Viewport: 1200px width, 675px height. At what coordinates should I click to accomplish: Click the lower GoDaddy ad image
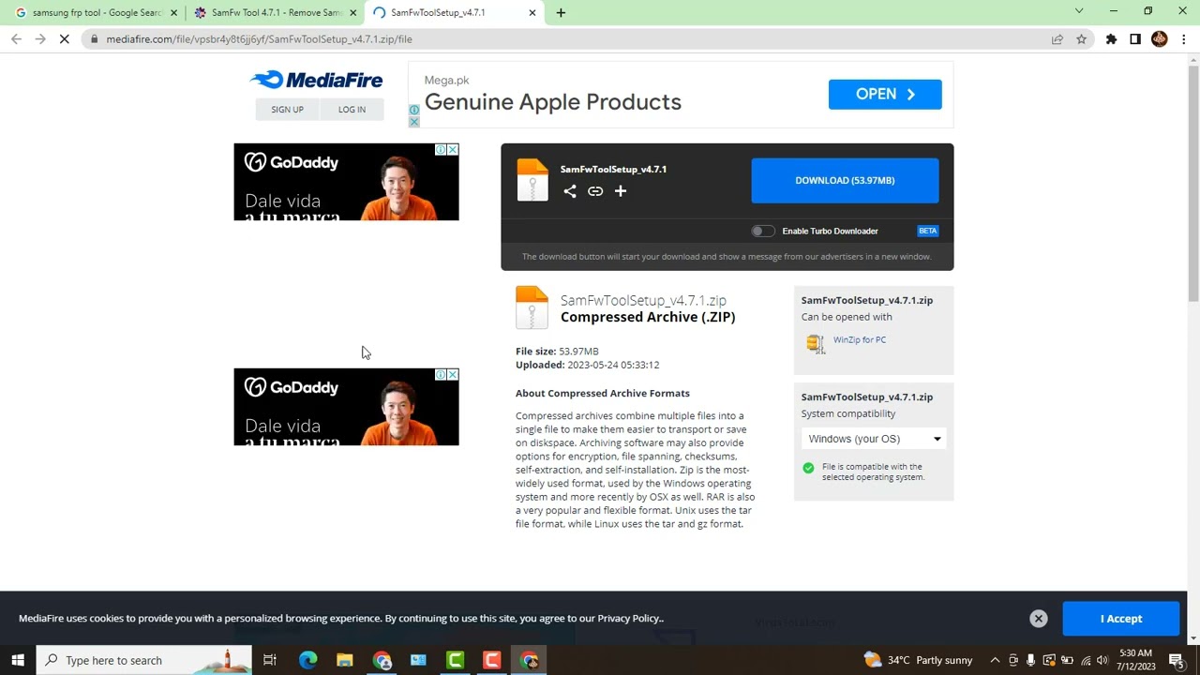coord(346,407)
